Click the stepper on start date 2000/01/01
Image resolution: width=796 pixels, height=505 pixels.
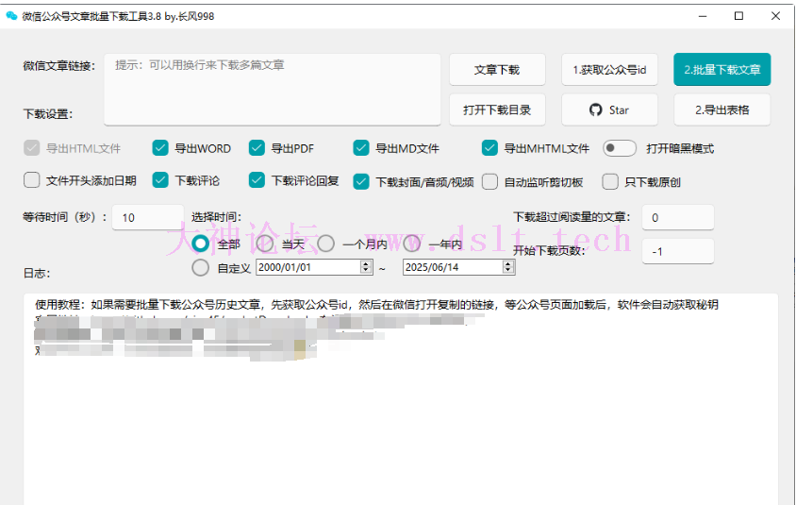[x=366, y=267]
